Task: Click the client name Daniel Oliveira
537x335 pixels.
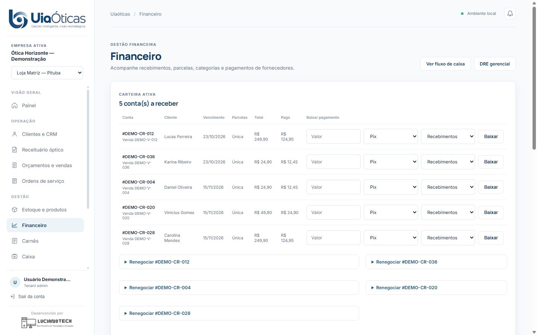Action: click(178, 187)
